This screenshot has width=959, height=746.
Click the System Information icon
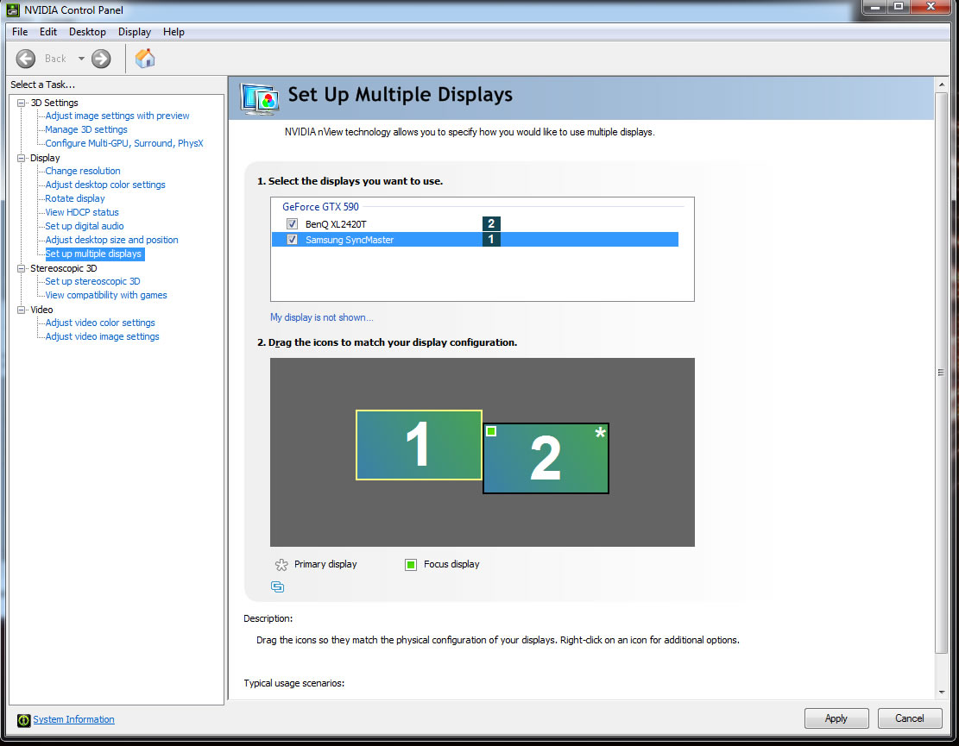[24, 720]
